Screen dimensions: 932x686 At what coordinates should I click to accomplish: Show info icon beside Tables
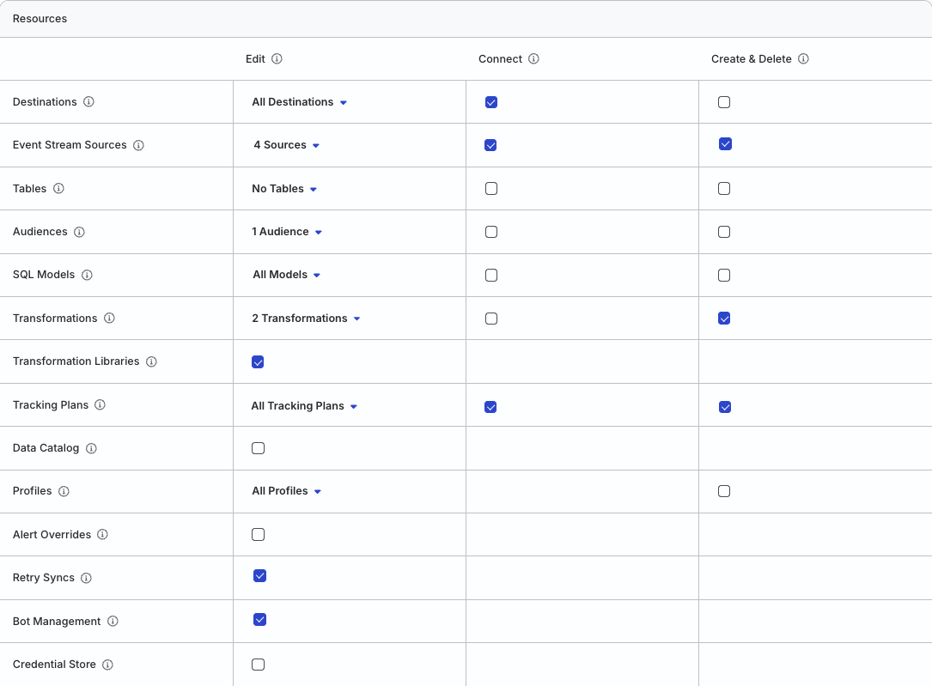(58, 188)
